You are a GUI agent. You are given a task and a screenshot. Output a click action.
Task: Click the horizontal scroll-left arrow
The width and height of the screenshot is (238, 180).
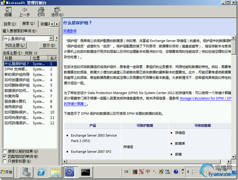65,161
